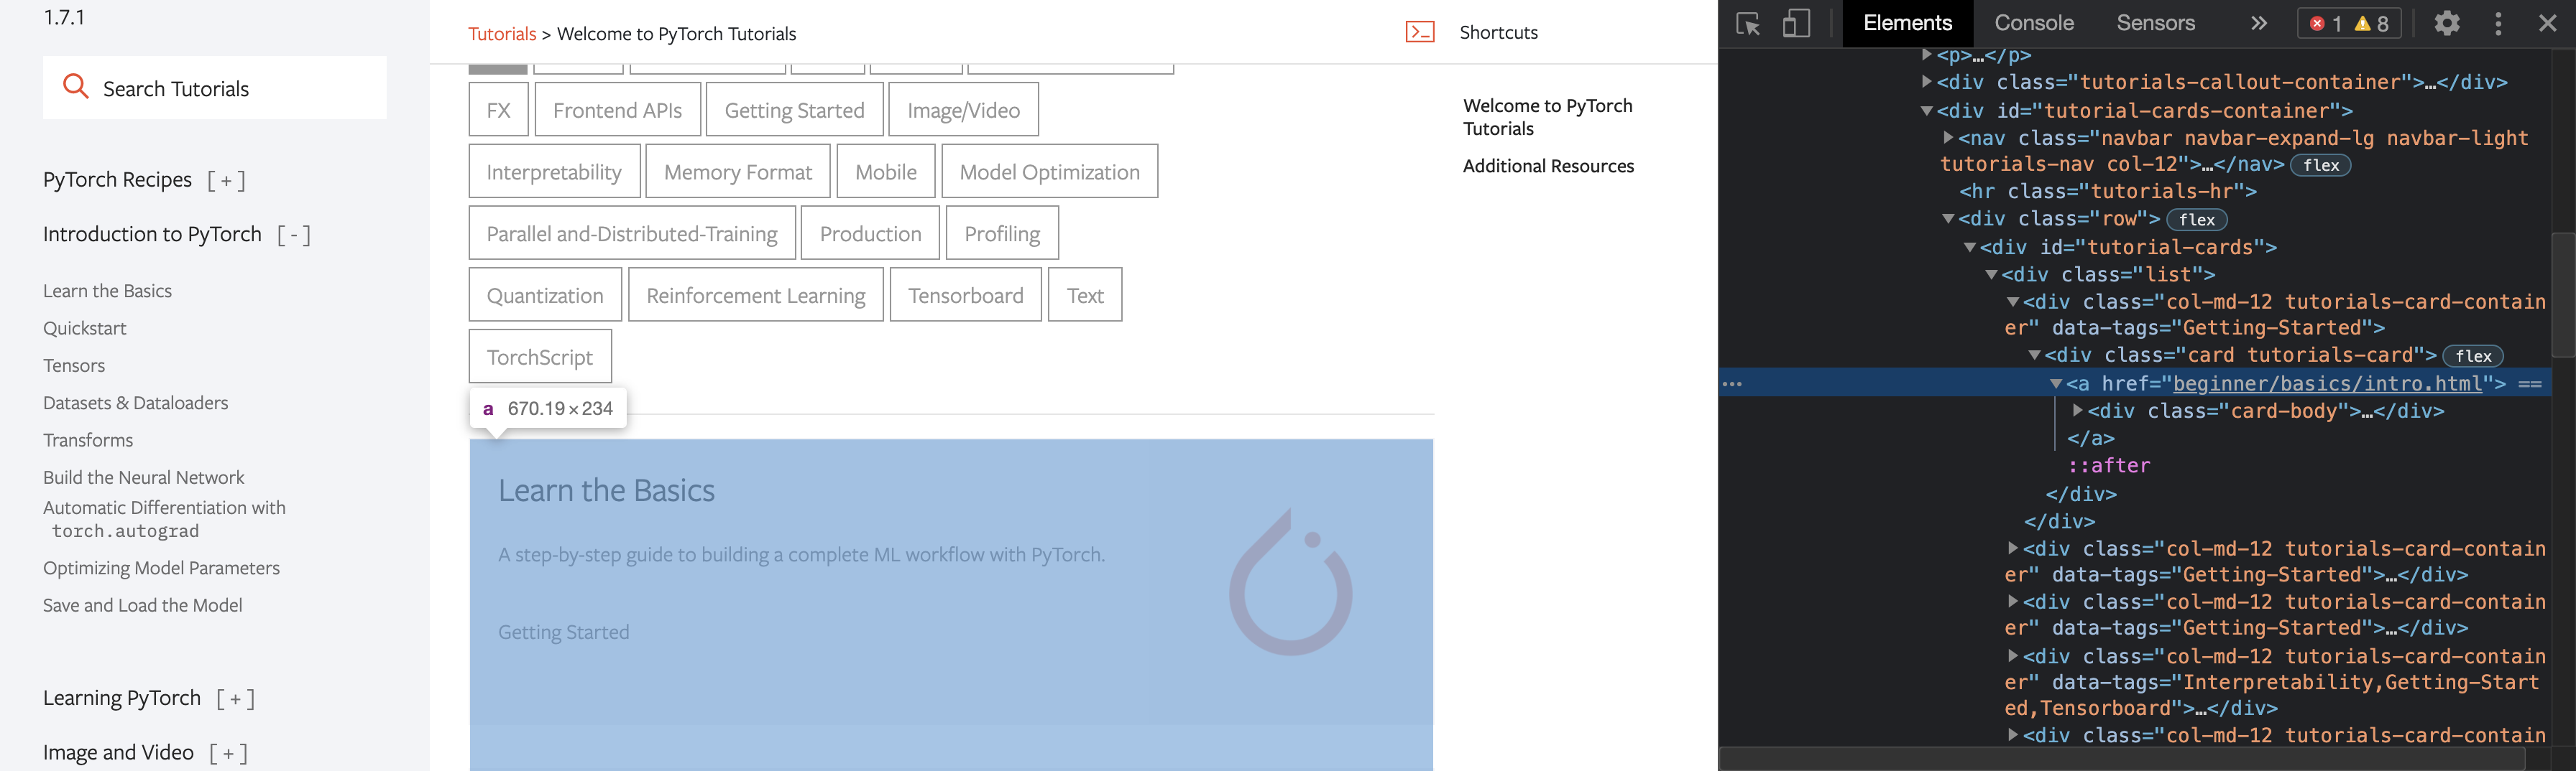Viewport: 2576px width, 771px height.
Task: Activate the DevTools inspect element picker
Action: point(1748,23)
